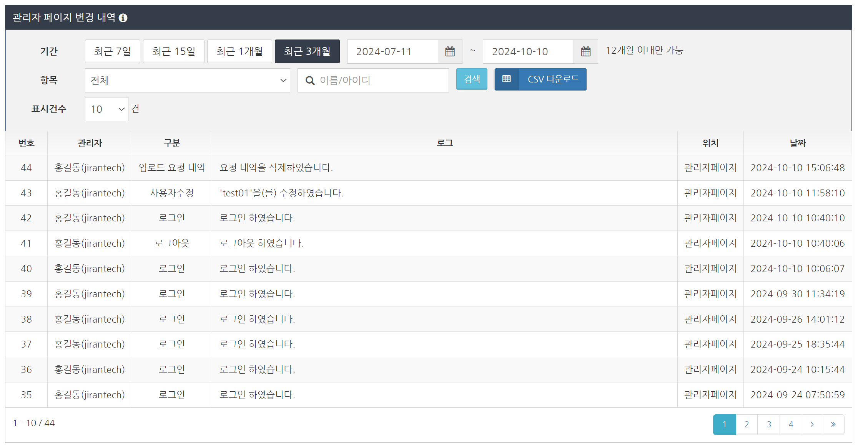Select the 최근 15일 period option

click(x=173, y=51)
